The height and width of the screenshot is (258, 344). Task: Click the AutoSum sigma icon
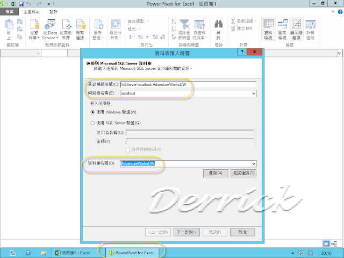pyautogui.click(x=233, y=21)
